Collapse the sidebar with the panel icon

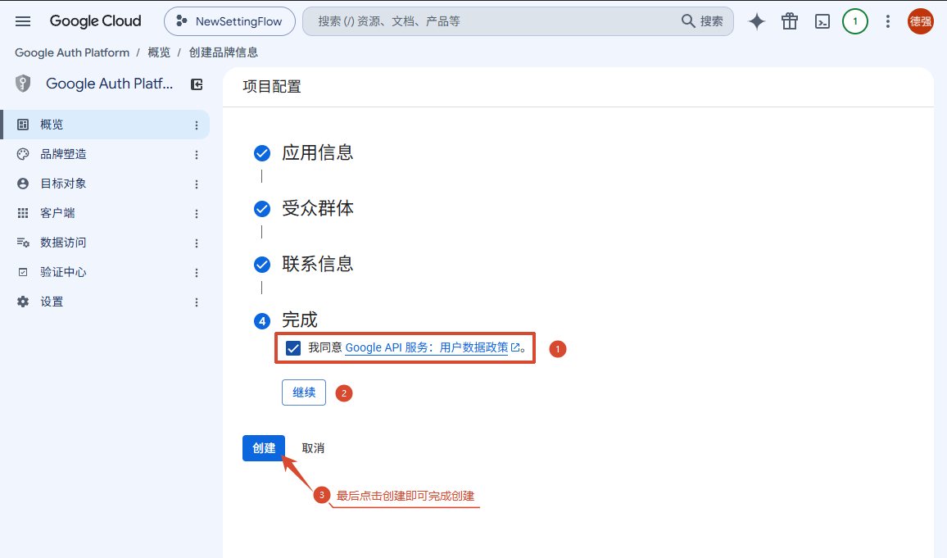point(197,84)
